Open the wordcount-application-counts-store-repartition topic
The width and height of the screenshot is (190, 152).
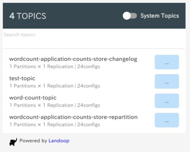tap(73, 117)
